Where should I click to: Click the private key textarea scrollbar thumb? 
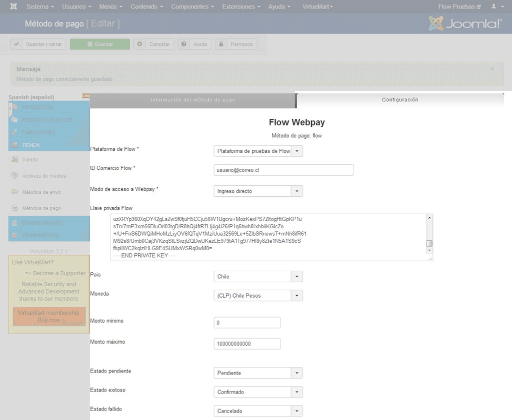429,243
